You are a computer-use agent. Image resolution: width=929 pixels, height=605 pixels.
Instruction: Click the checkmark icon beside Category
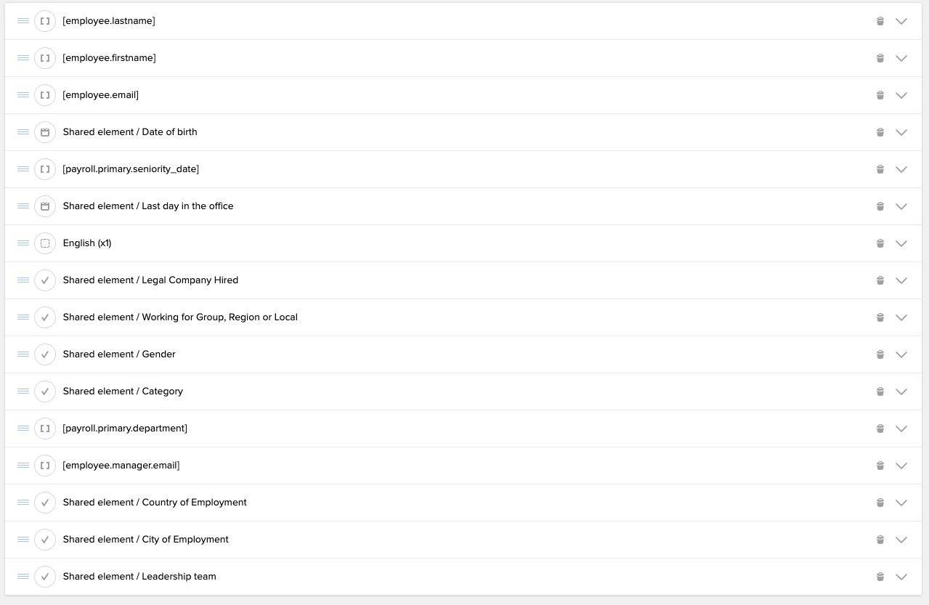coord(45,391)
